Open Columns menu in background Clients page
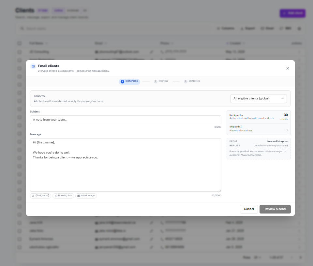Viewport: 313px width, 266px height. click(226, 28)
